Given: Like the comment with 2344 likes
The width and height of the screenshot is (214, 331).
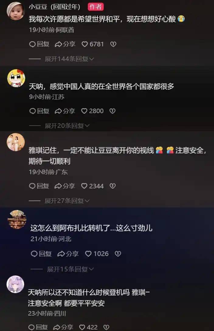Looking at the screenshot, I should pyautogui.click(x=92, y=186).
